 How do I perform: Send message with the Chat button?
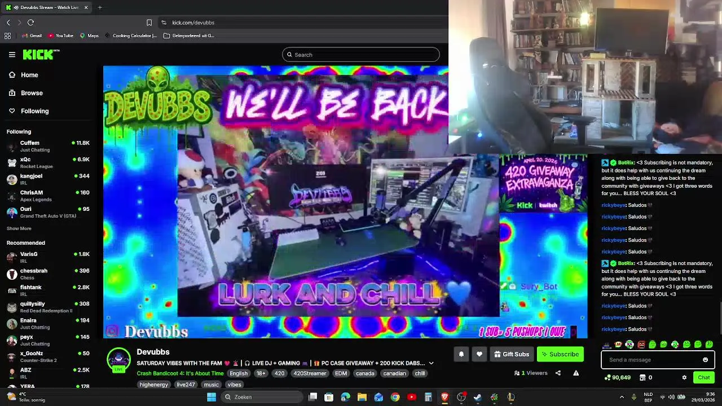point(704,377)
